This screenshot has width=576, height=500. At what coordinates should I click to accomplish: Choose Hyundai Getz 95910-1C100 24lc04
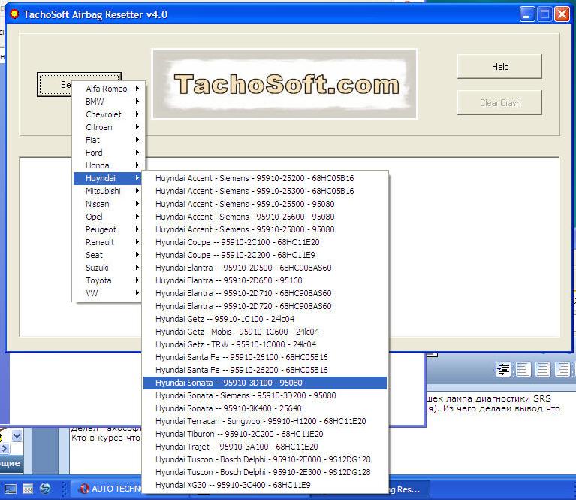pyautogui.click(x=265, y=319)
